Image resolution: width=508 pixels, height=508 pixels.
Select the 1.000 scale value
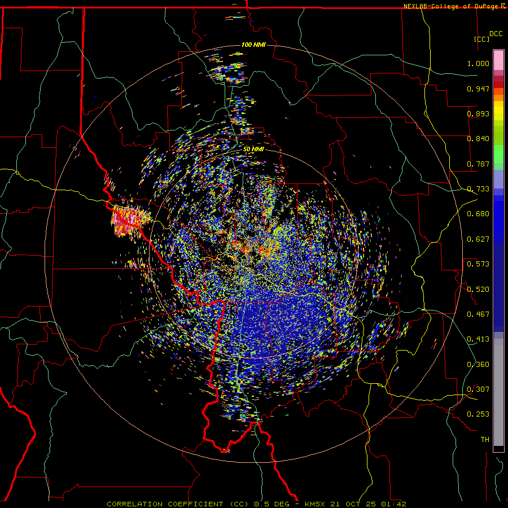[x=478, y=63]
